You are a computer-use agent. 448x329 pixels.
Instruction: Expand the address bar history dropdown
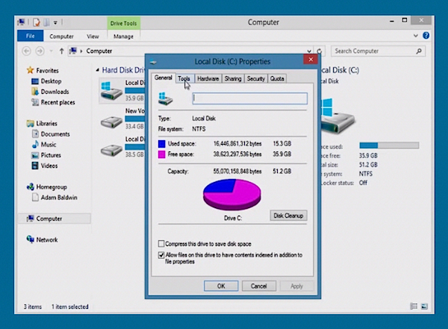click(x=309, y=51)
